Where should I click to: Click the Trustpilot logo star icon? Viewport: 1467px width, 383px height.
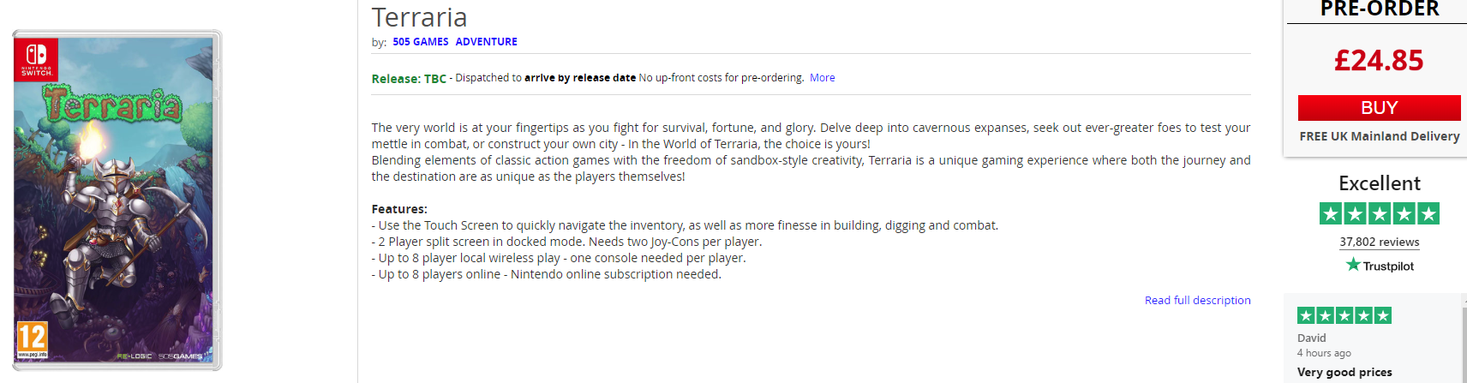[x=1353, y=265]
